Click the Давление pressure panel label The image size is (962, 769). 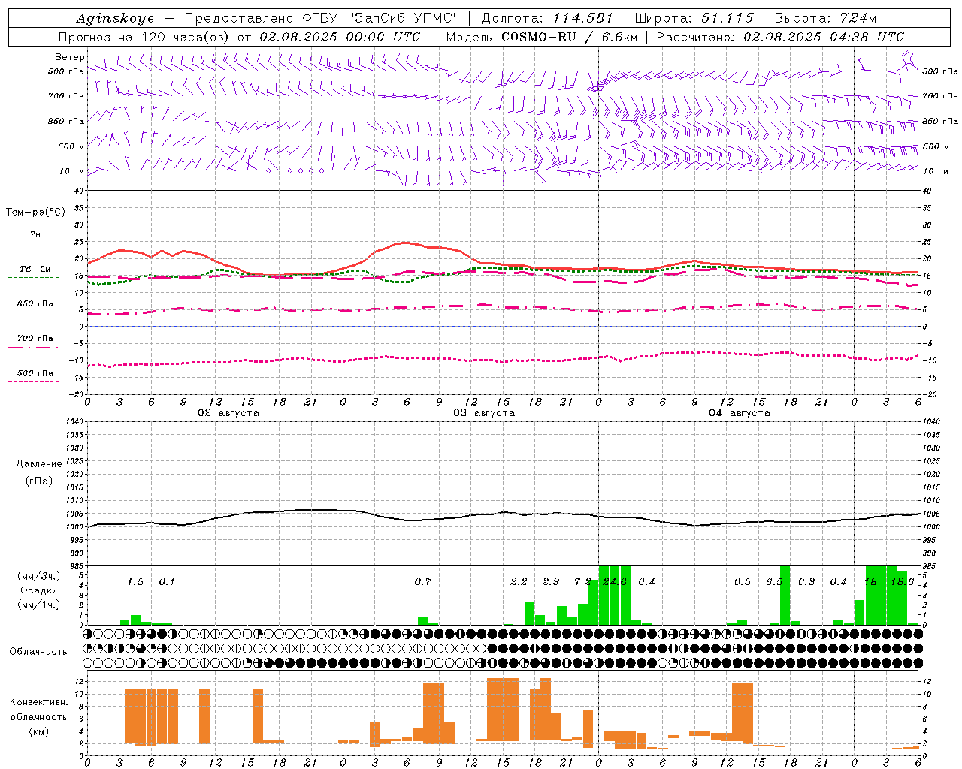39,464
